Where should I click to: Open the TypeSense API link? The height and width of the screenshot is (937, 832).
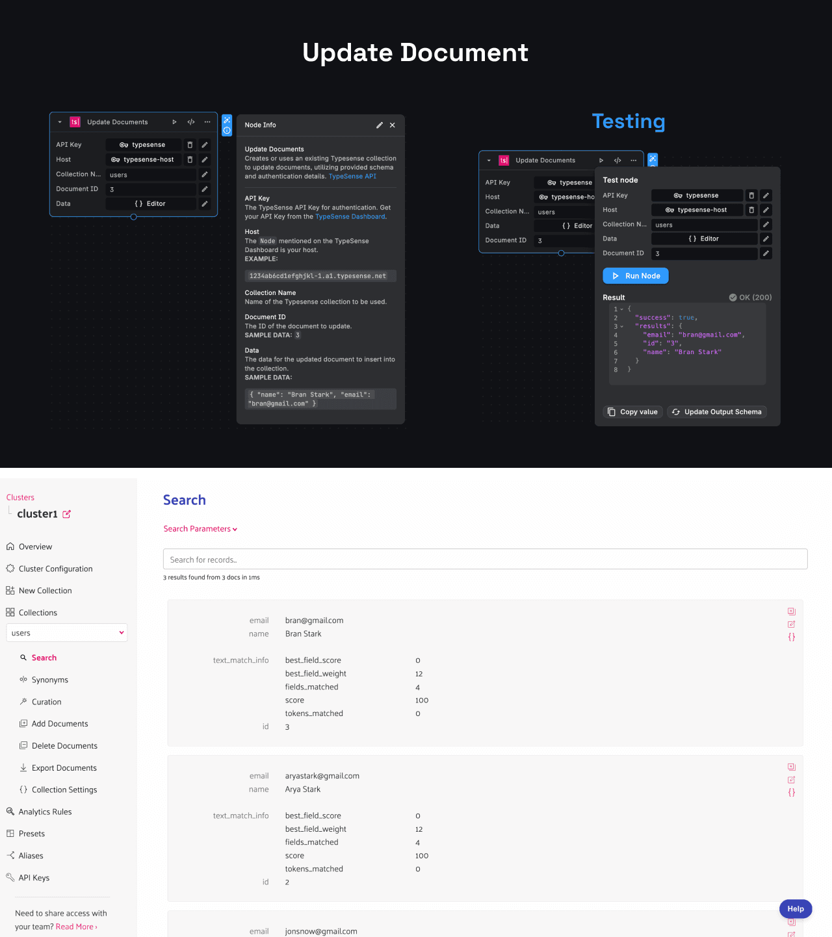point(352,176)
